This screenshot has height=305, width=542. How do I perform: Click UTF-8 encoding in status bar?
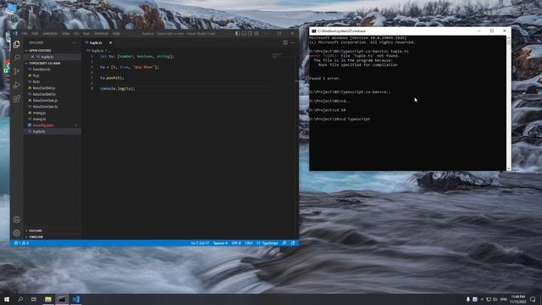point(236,243)
